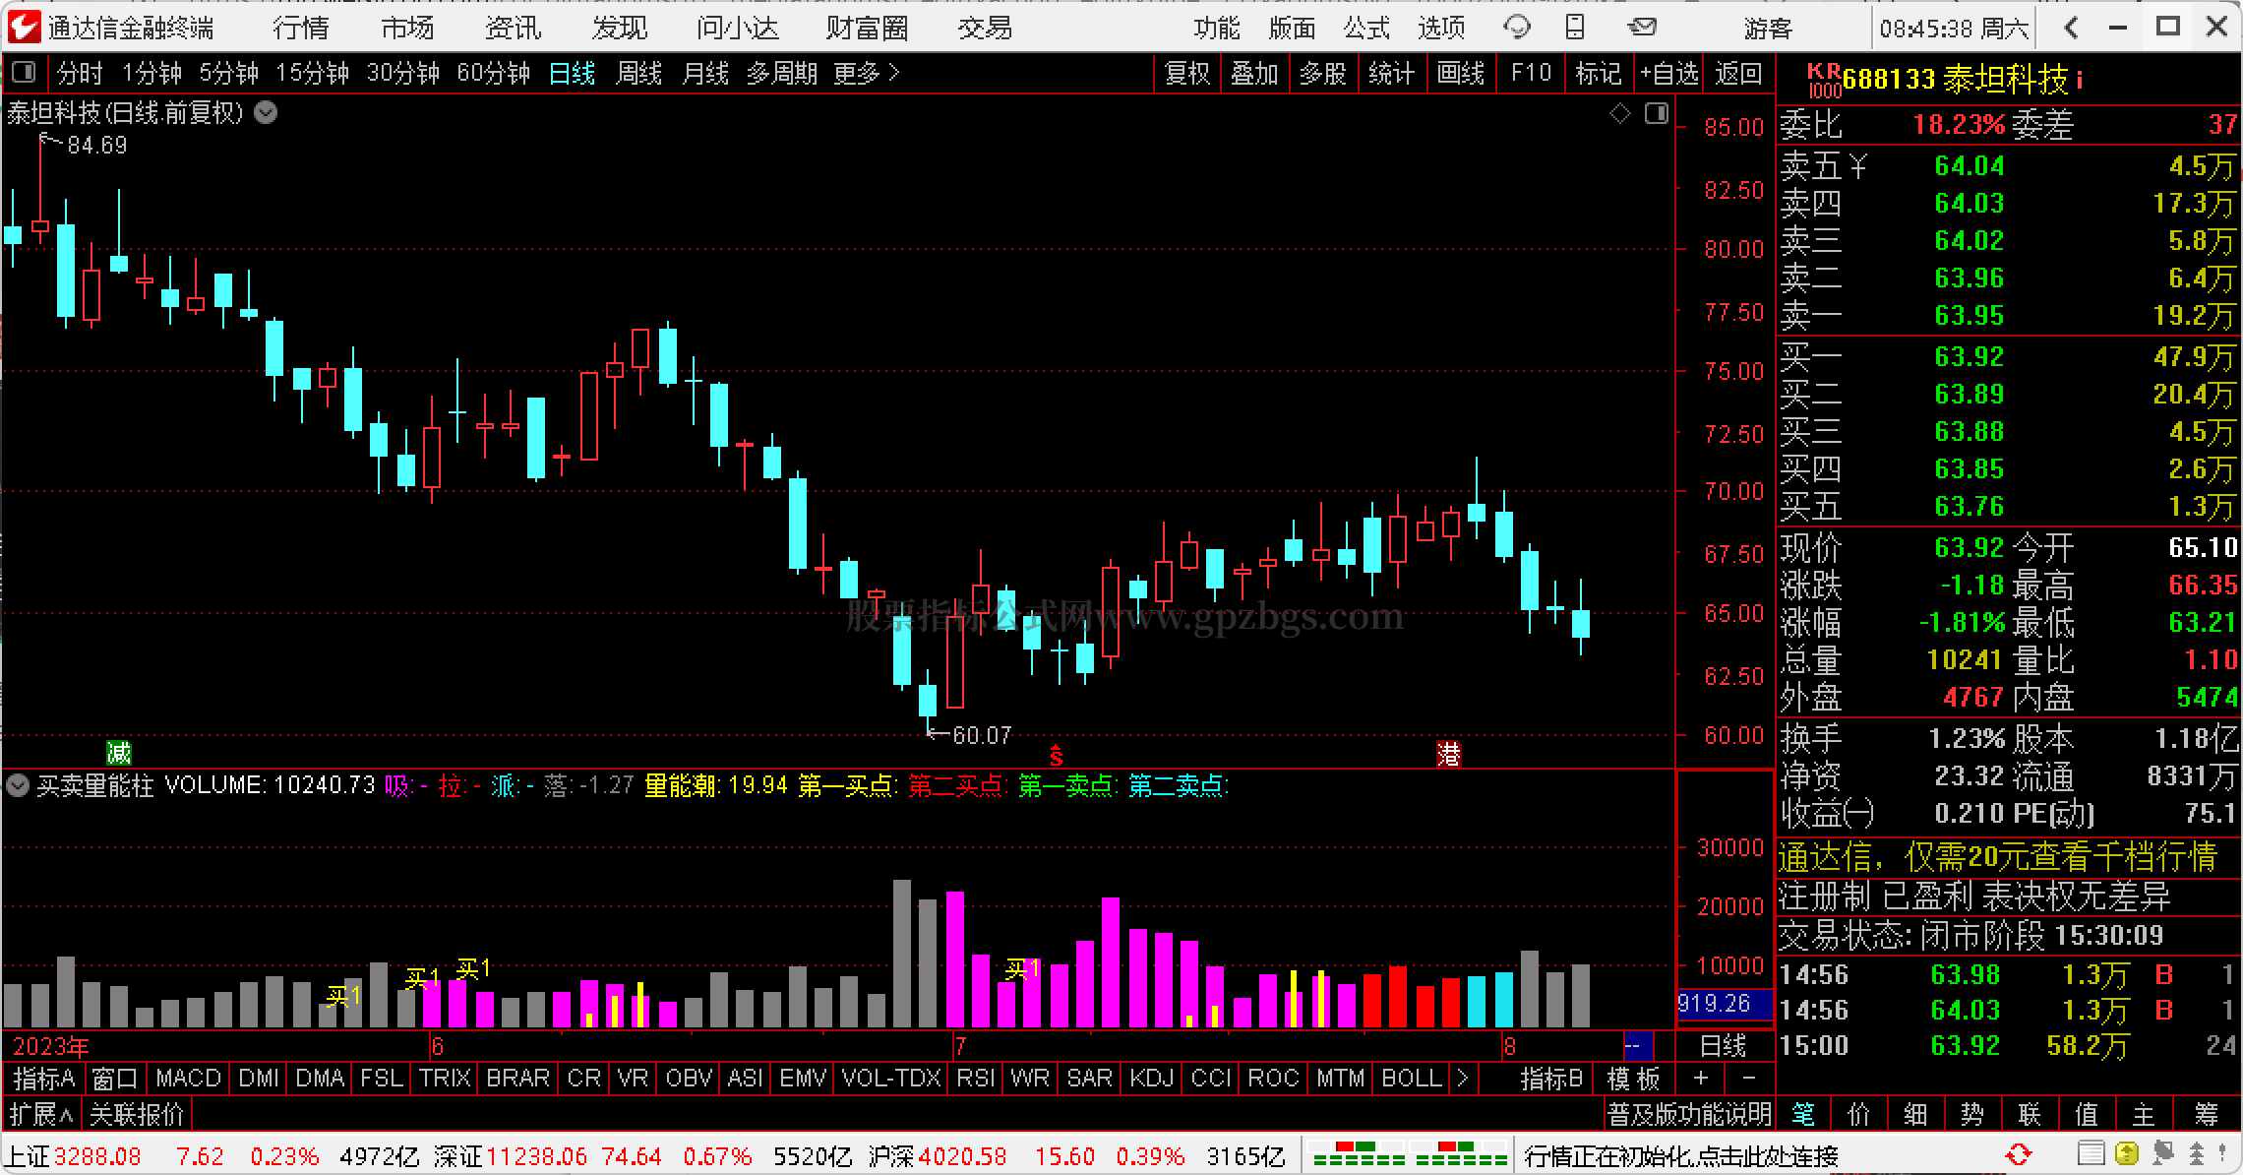
Task: Switch to 60分钟 period
Action: pos(494,73)
